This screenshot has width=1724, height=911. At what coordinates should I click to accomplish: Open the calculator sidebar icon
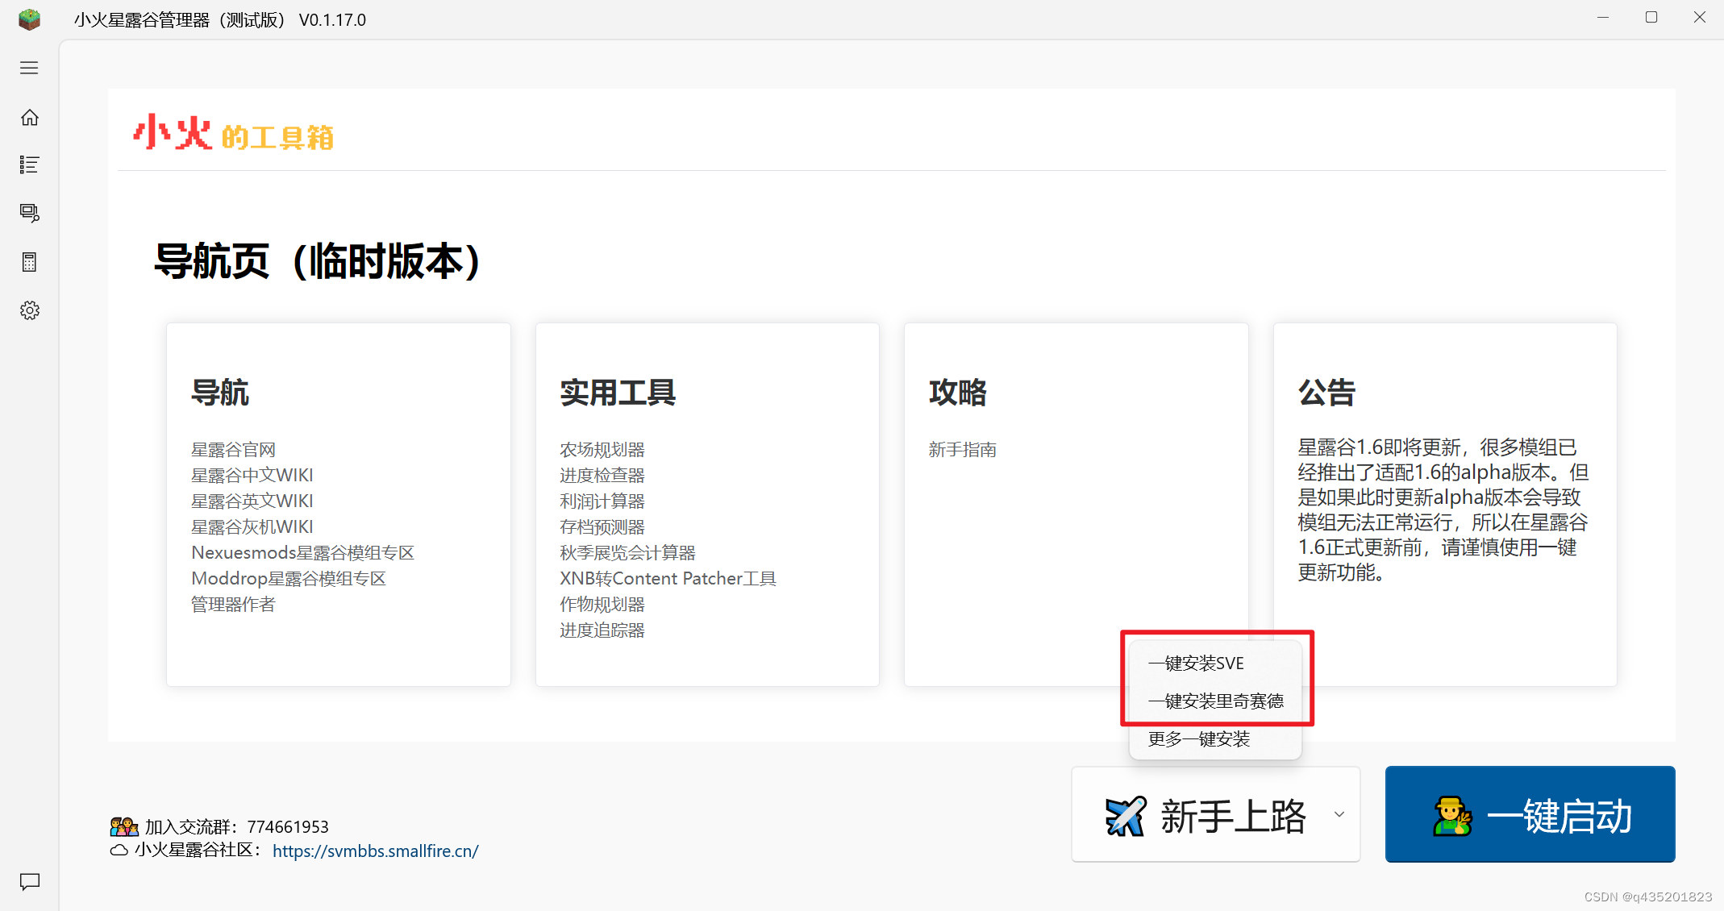(x=29, y=262)
